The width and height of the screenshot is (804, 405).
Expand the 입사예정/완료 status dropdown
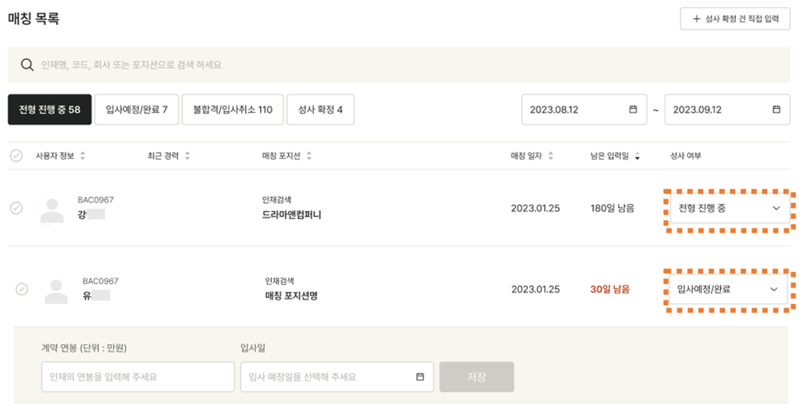[728, 289]
